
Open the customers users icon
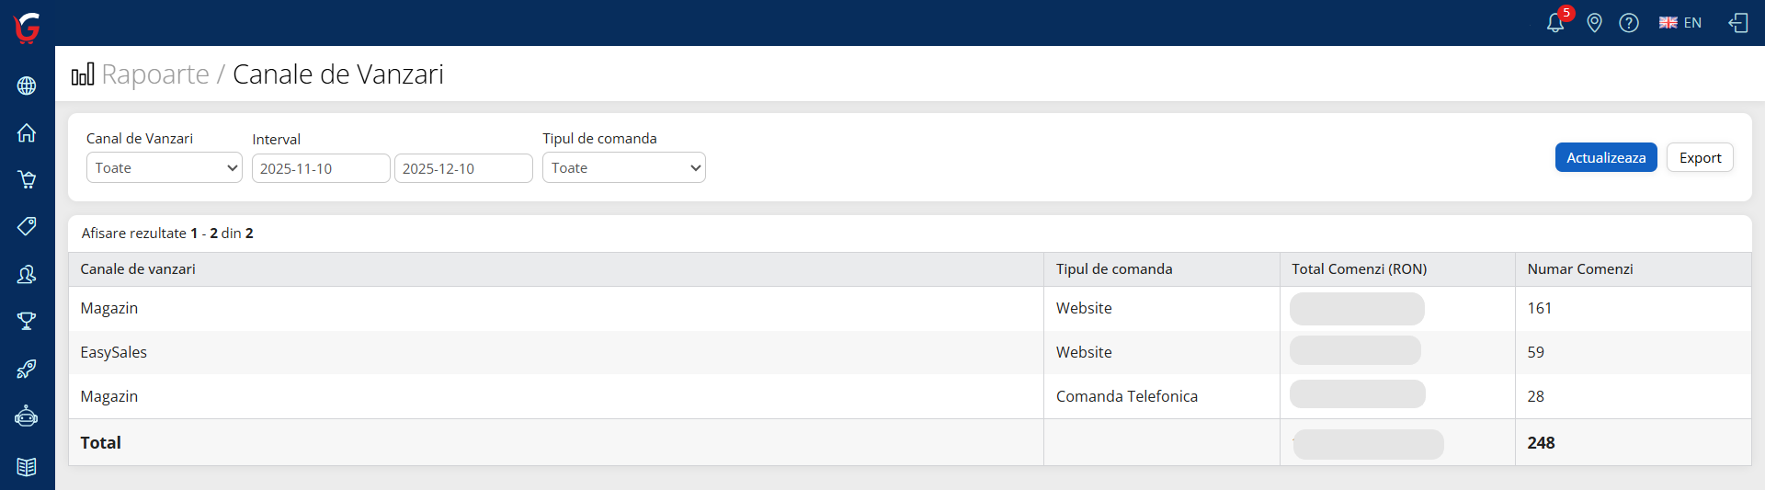coord(27,274)
